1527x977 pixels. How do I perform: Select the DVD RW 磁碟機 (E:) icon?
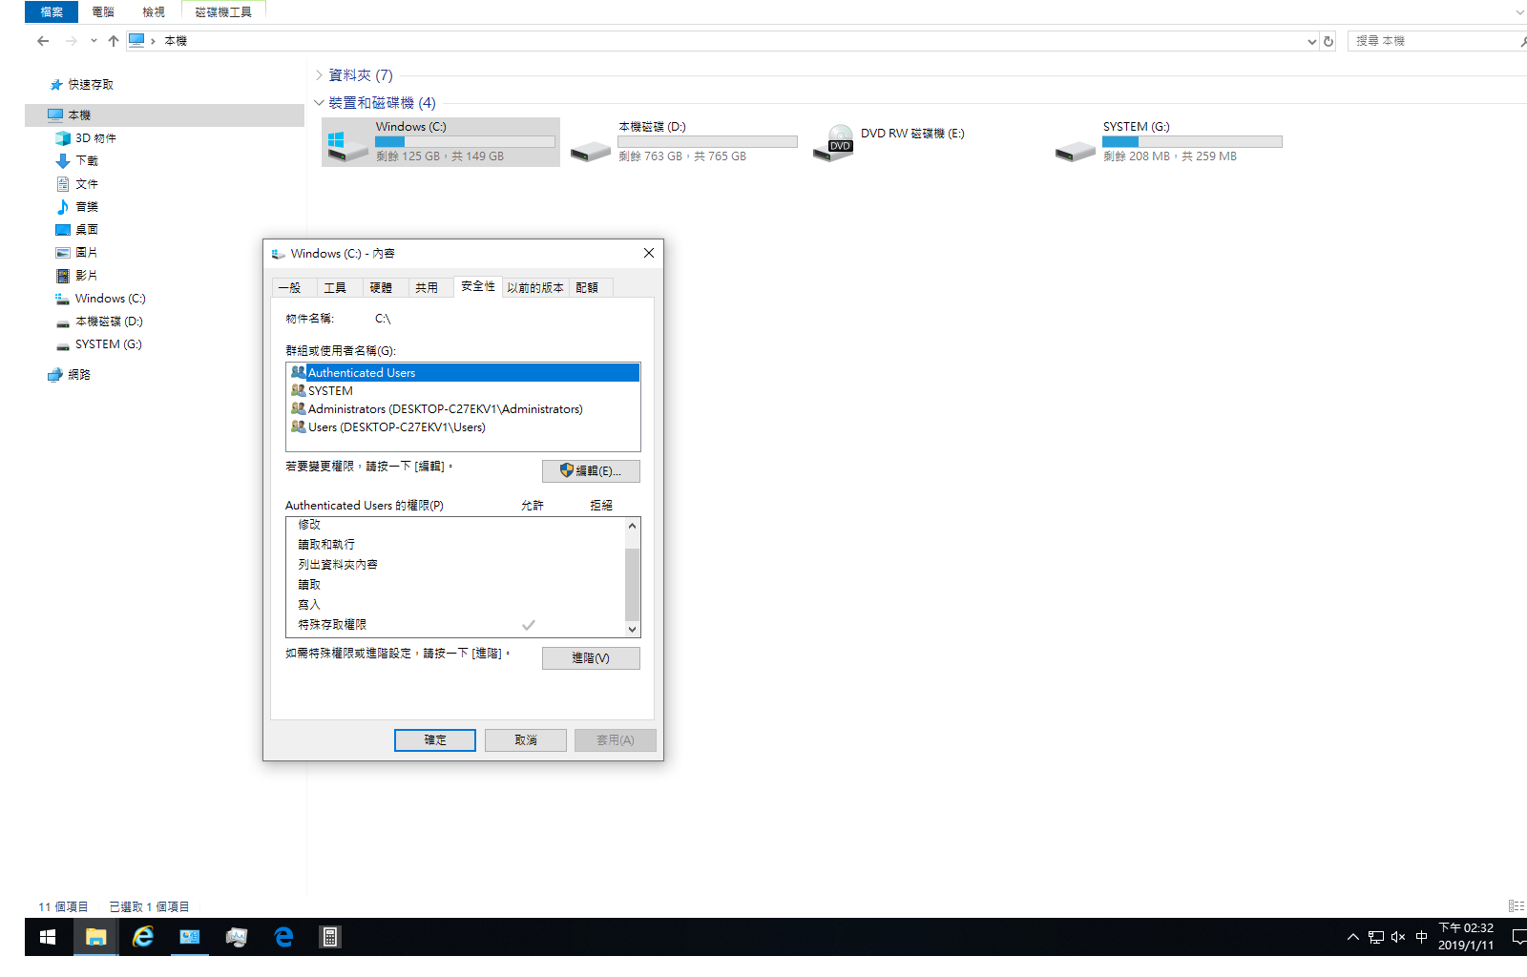(x=833, y=143)
